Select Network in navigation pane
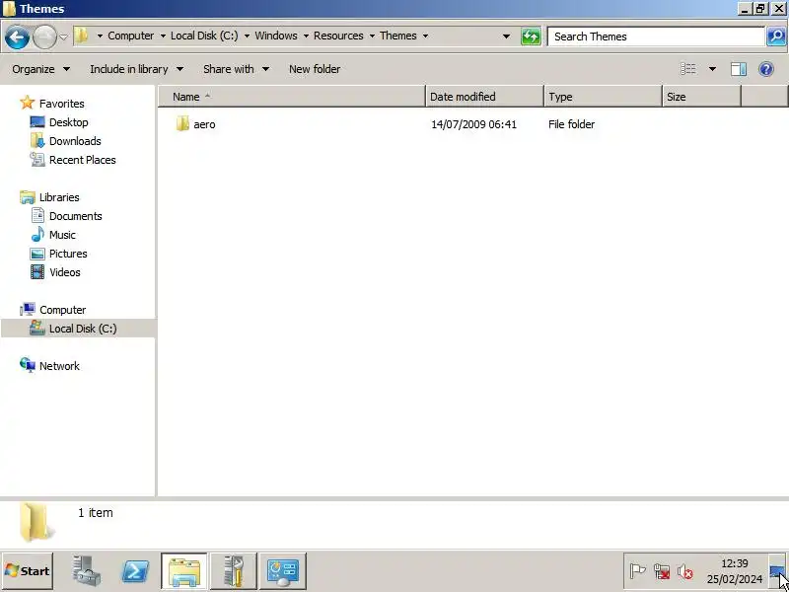 59,366
